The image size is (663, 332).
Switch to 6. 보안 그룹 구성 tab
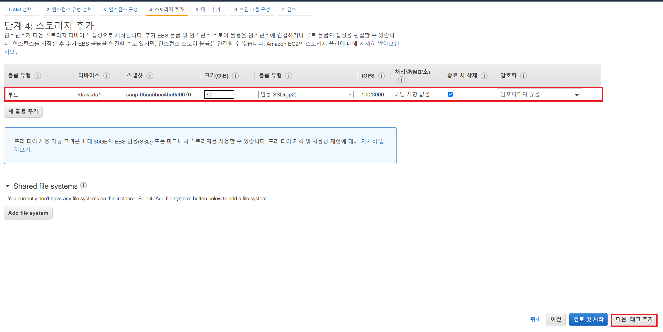coord(252,10)
